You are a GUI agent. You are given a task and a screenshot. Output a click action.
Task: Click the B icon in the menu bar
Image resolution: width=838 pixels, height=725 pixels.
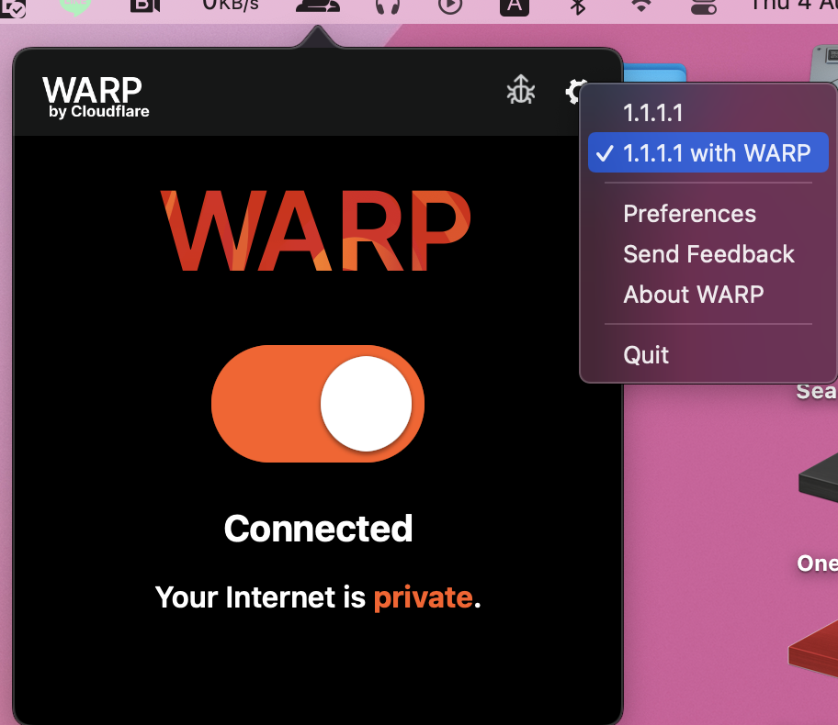pos(145,6)
